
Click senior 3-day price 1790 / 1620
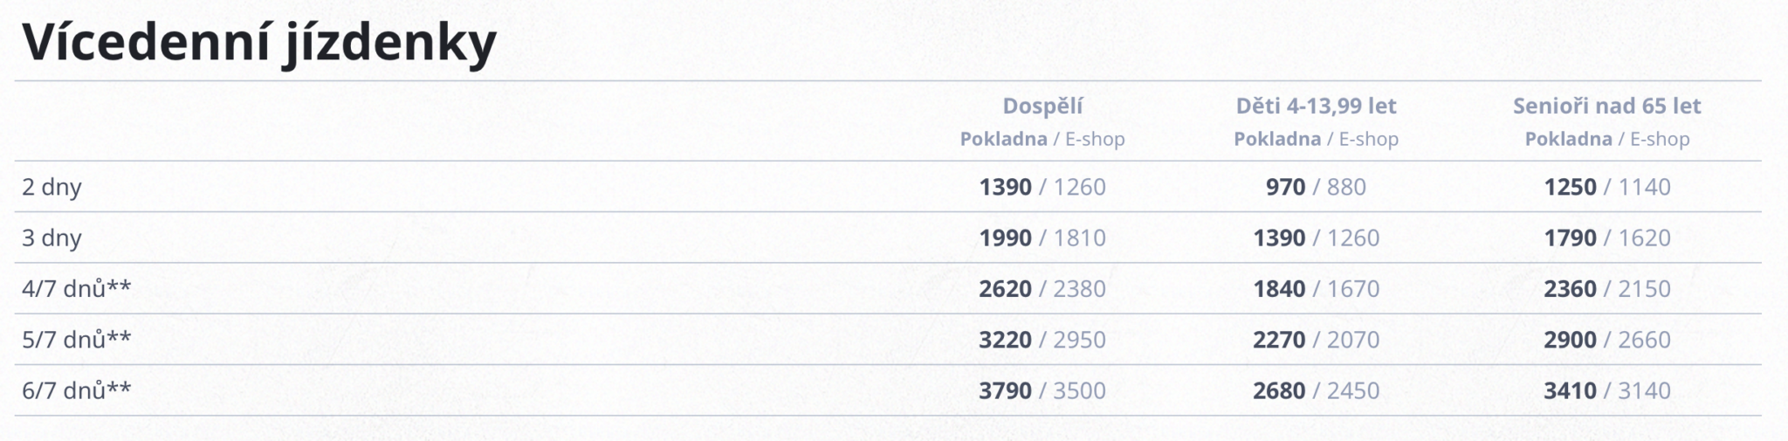1606,238
